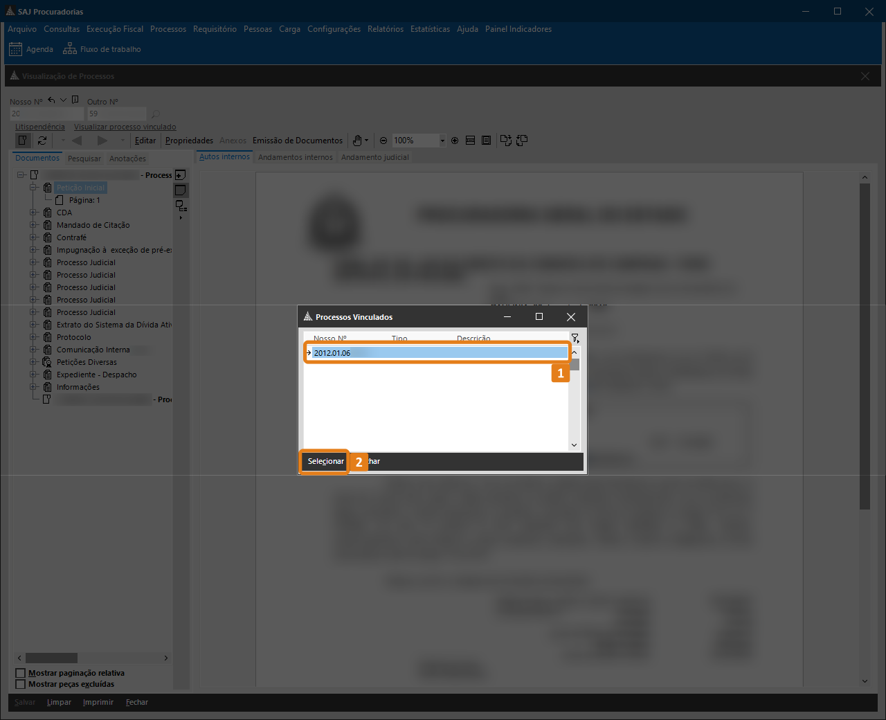Click the fit page width icon

[x=470, y=141]
